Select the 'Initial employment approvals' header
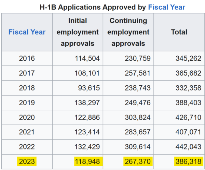 (78, 32)
